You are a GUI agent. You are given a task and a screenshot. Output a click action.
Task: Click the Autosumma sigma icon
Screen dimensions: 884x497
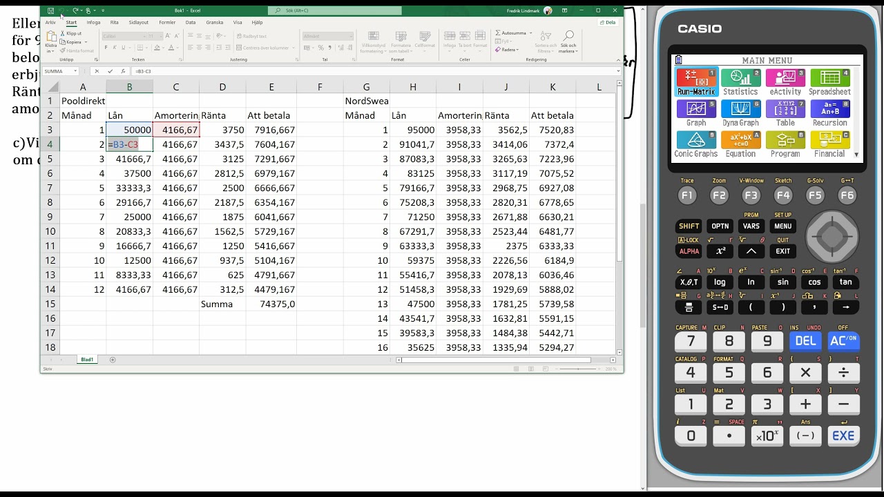coord(498,33)
